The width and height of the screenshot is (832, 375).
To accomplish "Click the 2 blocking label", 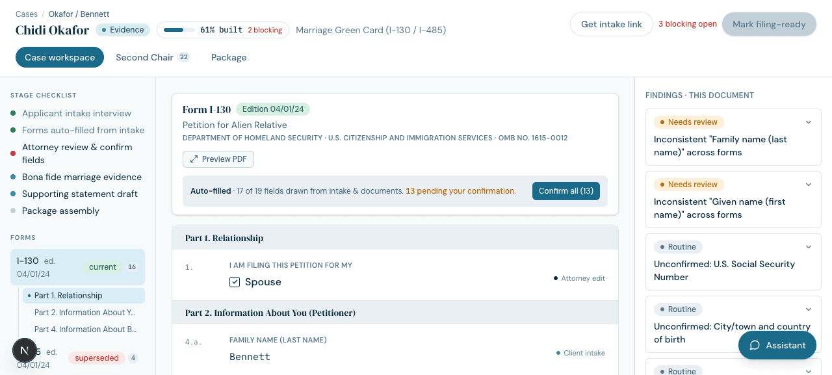I will click(265, 30).
